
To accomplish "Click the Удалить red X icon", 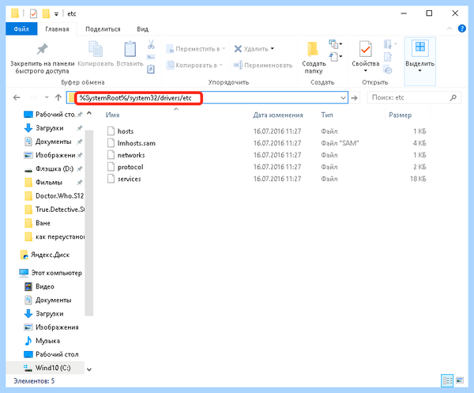I will pyautogui.click(x=239, y=49).
